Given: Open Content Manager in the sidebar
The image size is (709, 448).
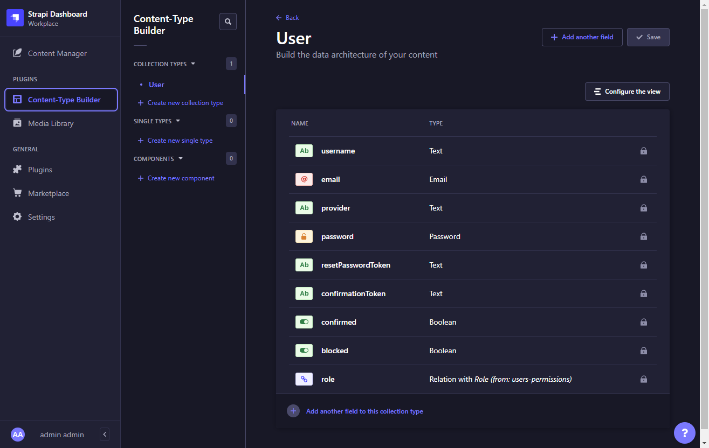Looking at the screenshot, I should pos(60,53).
